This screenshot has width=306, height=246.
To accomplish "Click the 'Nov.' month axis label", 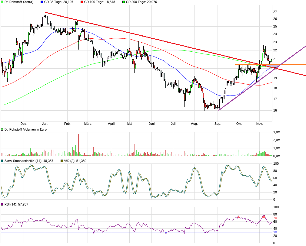I will click(x=260, y=124).
